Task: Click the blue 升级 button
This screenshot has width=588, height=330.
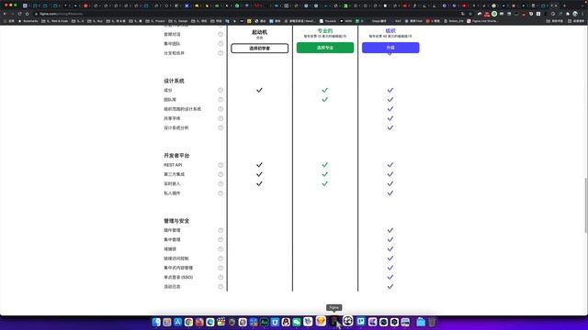Action: pyautogui.click(x=390, y=48)
